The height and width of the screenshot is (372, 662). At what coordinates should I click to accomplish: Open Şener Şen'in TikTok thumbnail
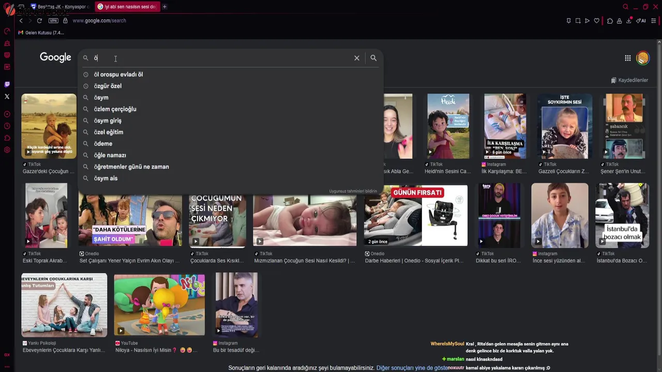[x=624, y=126]
